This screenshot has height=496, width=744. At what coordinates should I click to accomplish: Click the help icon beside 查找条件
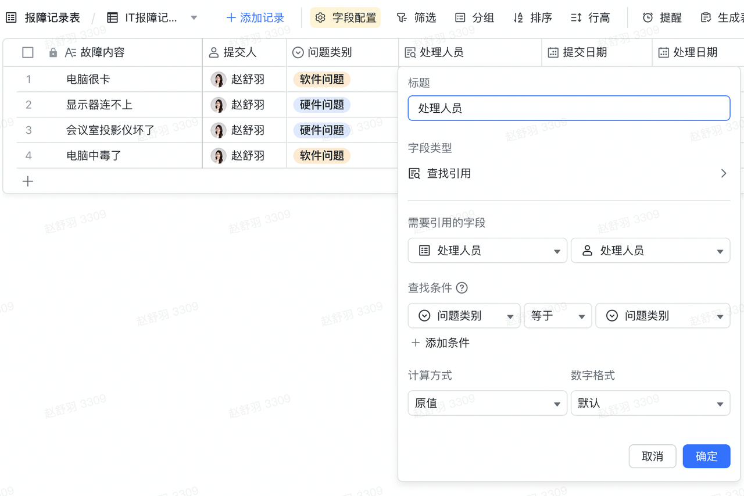click(462, 288)
